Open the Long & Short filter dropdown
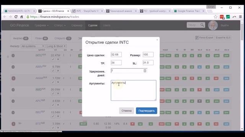The height and width of the screenshot is (137, 245). (56, 46)
